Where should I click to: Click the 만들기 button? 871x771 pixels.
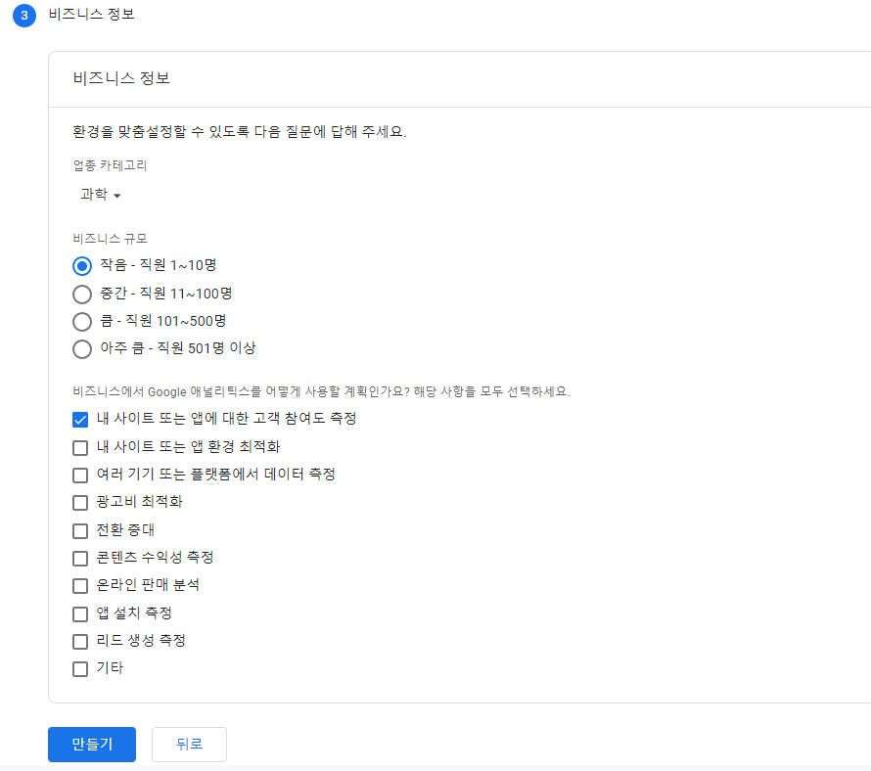click(92, 745)
